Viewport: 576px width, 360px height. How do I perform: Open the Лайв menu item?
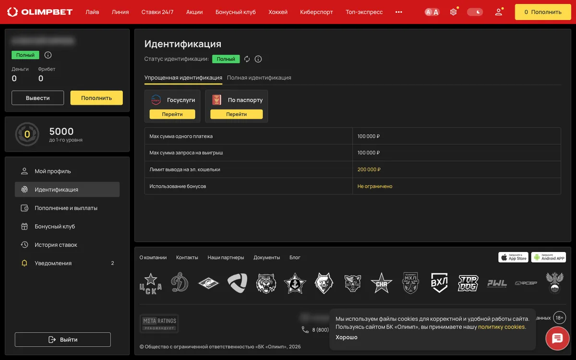coord(92,12)
